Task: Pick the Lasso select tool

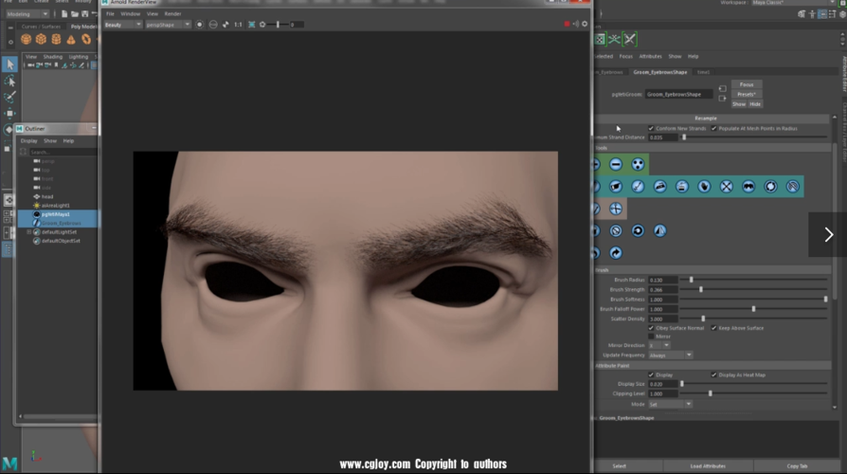Action: (x=9, y=81)
